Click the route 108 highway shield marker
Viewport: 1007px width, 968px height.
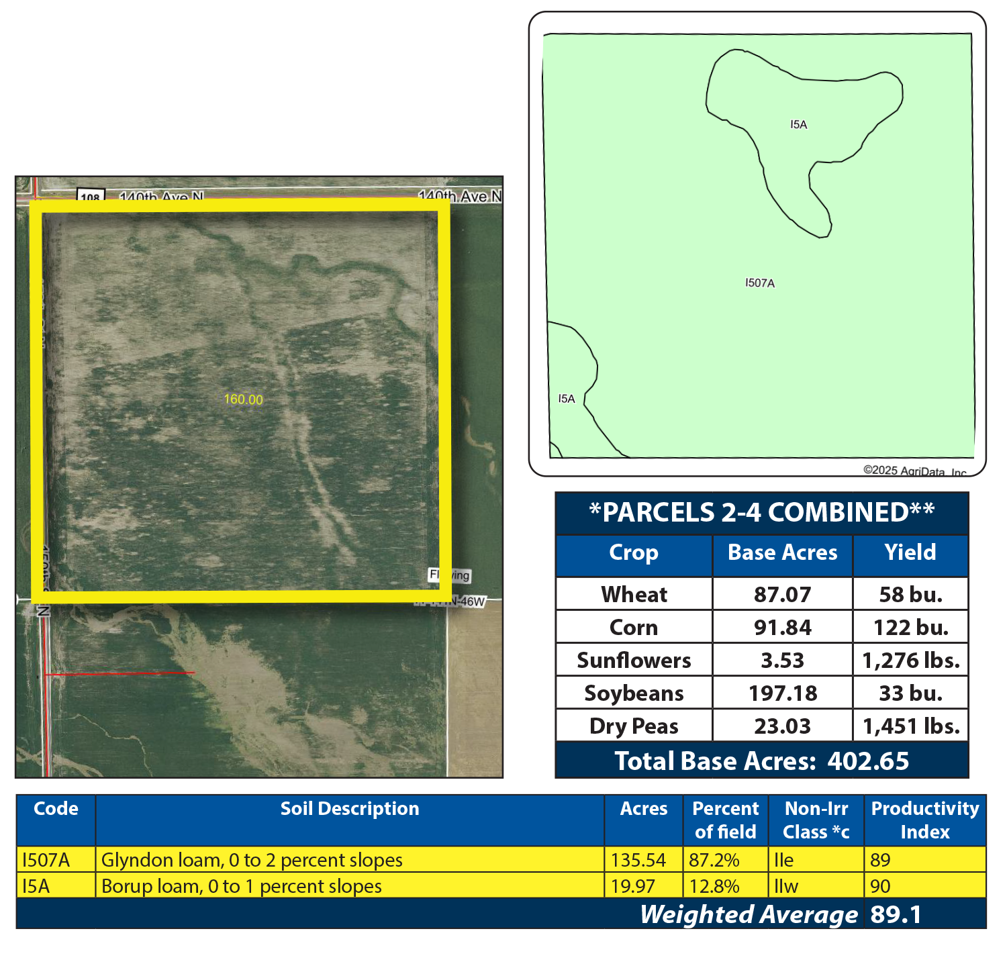click(91, 197)
